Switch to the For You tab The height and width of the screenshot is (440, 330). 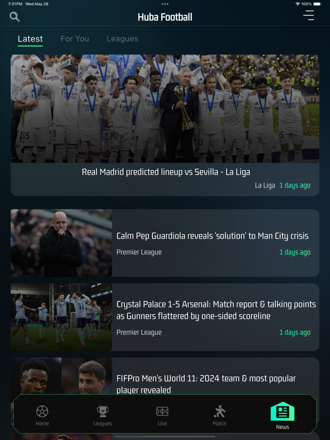(74, 39)
